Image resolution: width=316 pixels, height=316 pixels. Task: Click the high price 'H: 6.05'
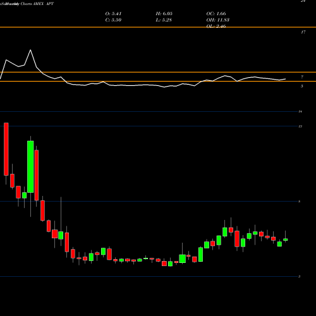pyautogui.click(x=164, y=14)
